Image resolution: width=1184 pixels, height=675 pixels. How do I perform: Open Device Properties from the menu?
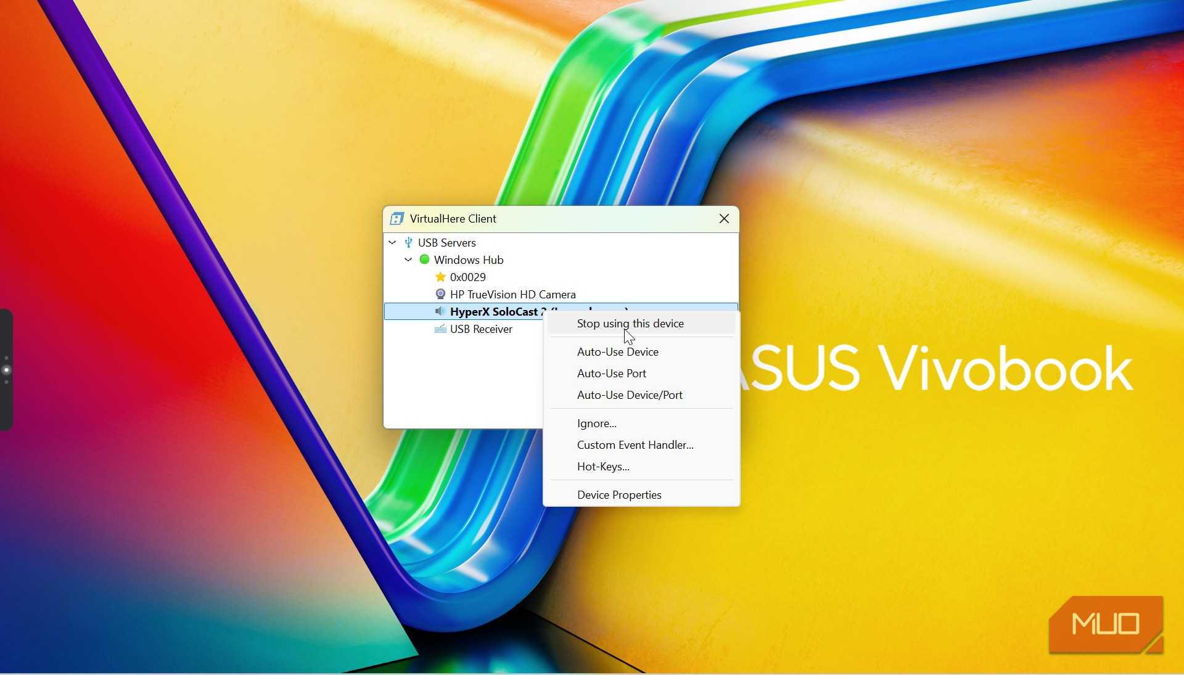point(641,495)
